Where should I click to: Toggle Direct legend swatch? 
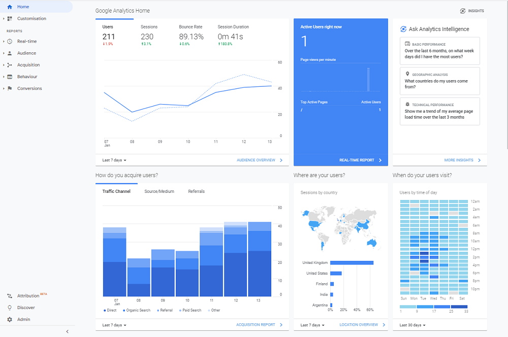tap(105, 311)
